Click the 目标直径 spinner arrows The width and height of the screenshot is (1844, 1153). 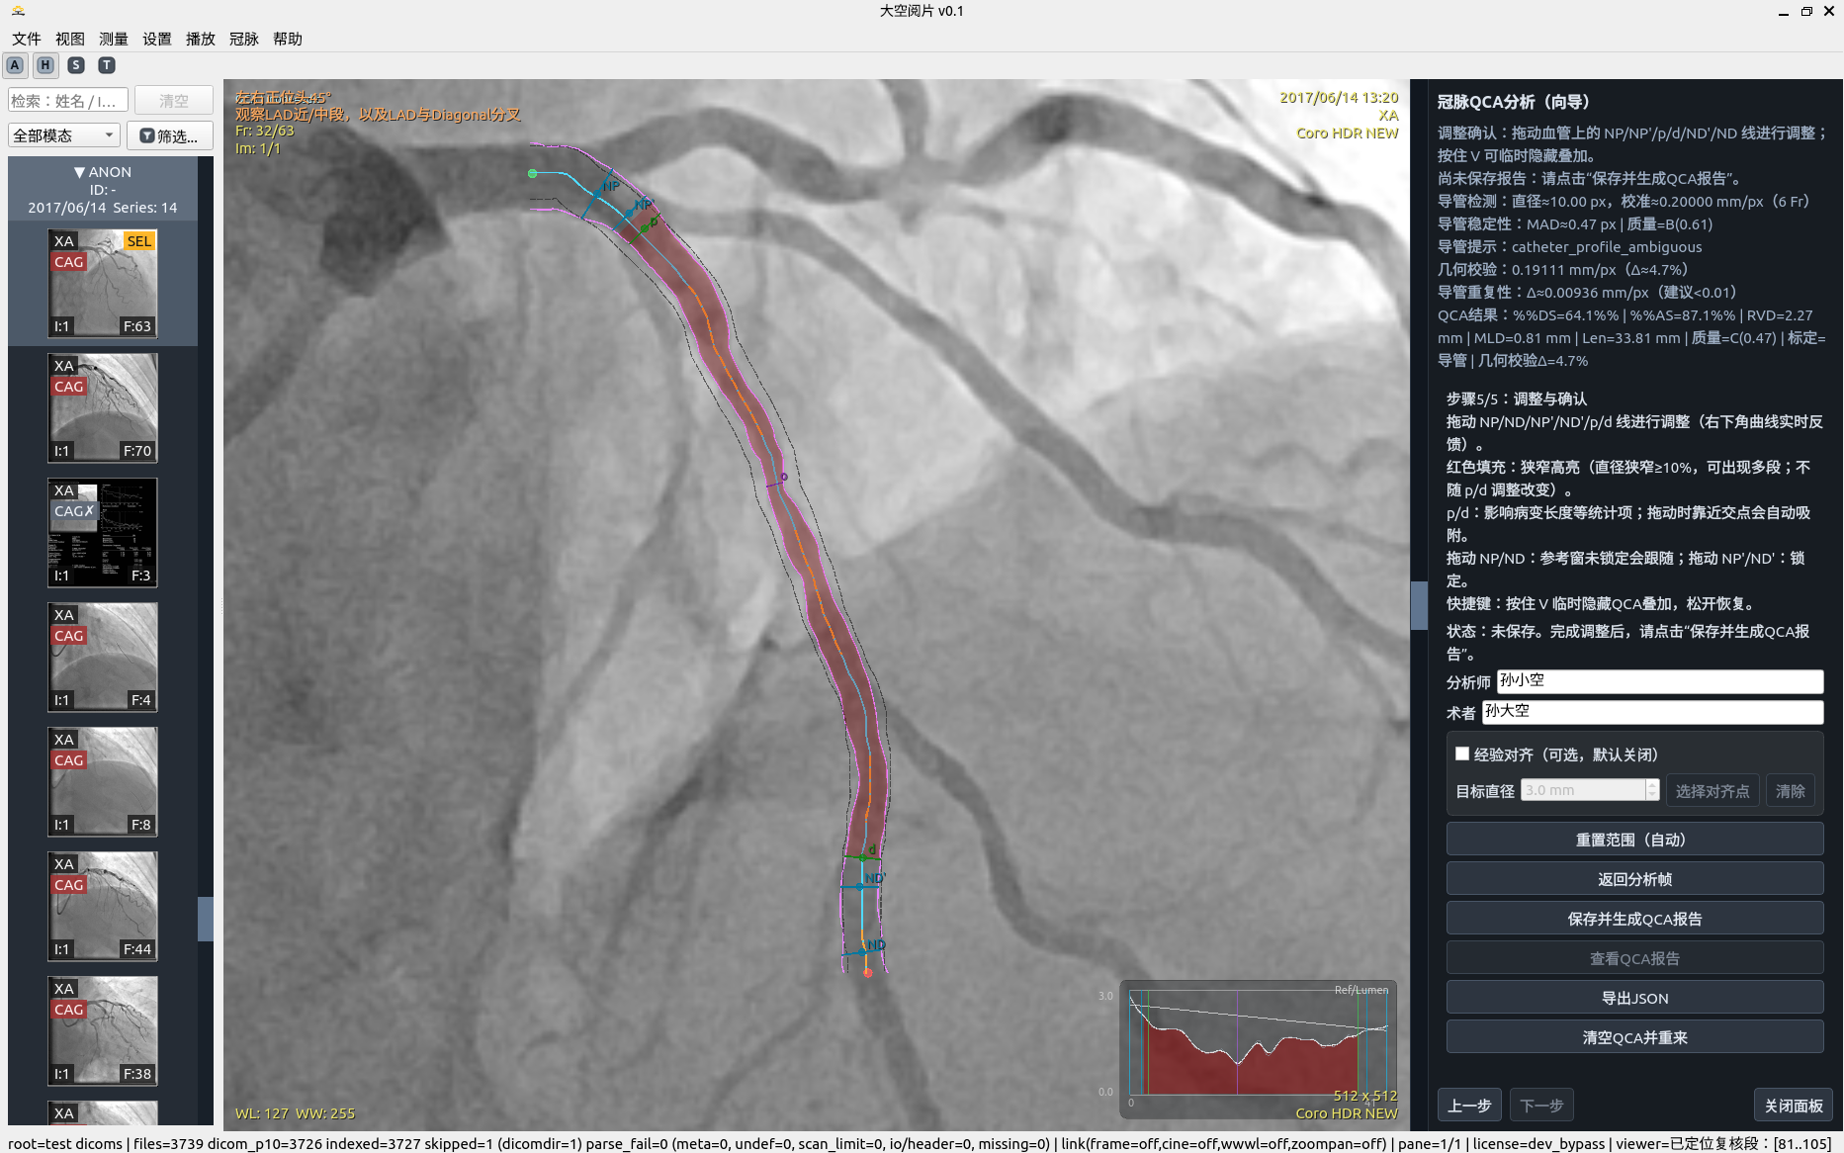1652,790
